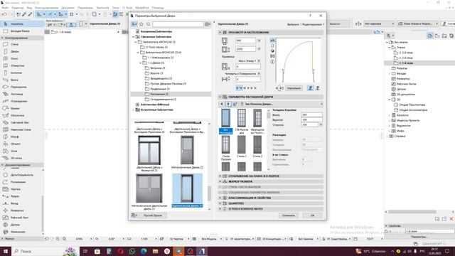This screenshot has height=256, width=455.
Task: Toggle the lock beside door height field
Action: pyautogui.click(x=259, y=49)
